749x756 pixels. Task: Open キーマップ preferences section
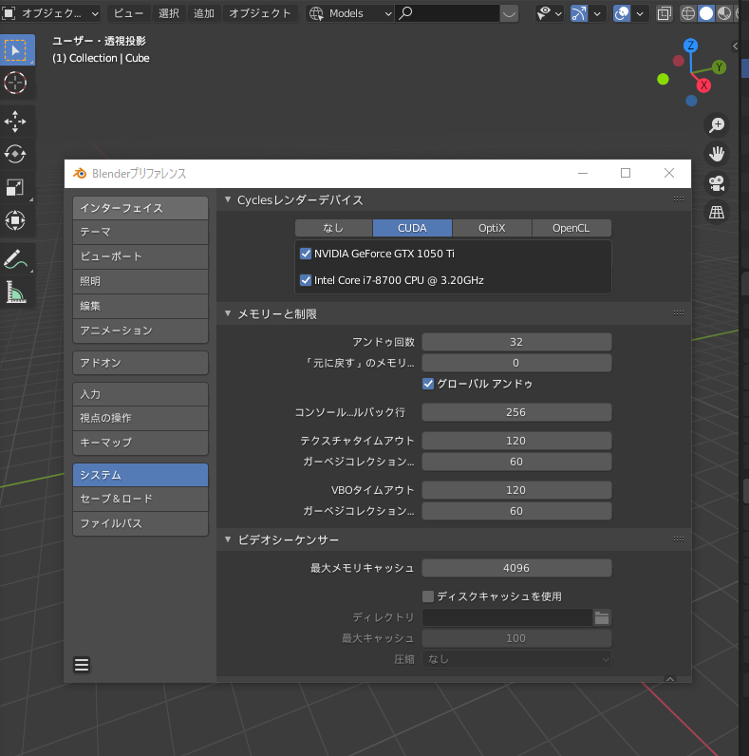point(140,443)
